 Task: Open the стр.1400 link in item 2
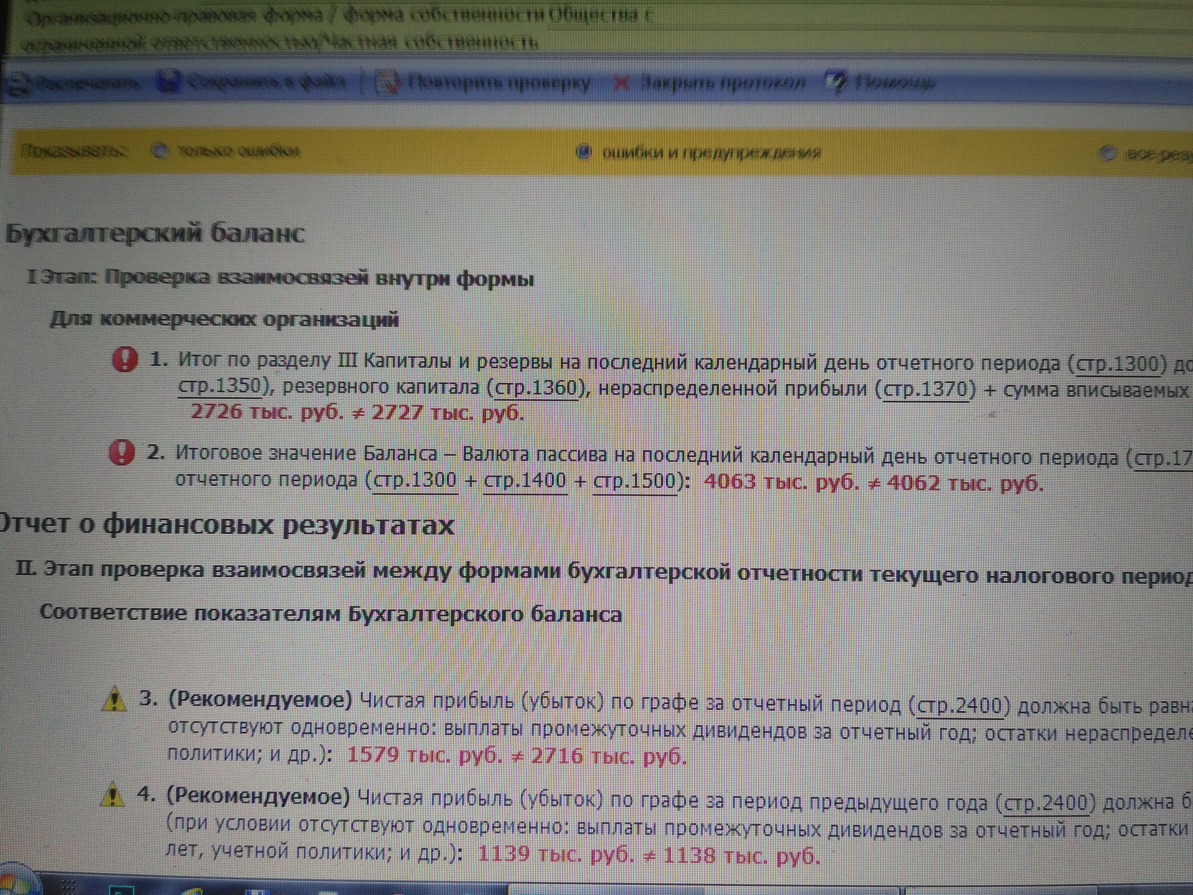525,480
